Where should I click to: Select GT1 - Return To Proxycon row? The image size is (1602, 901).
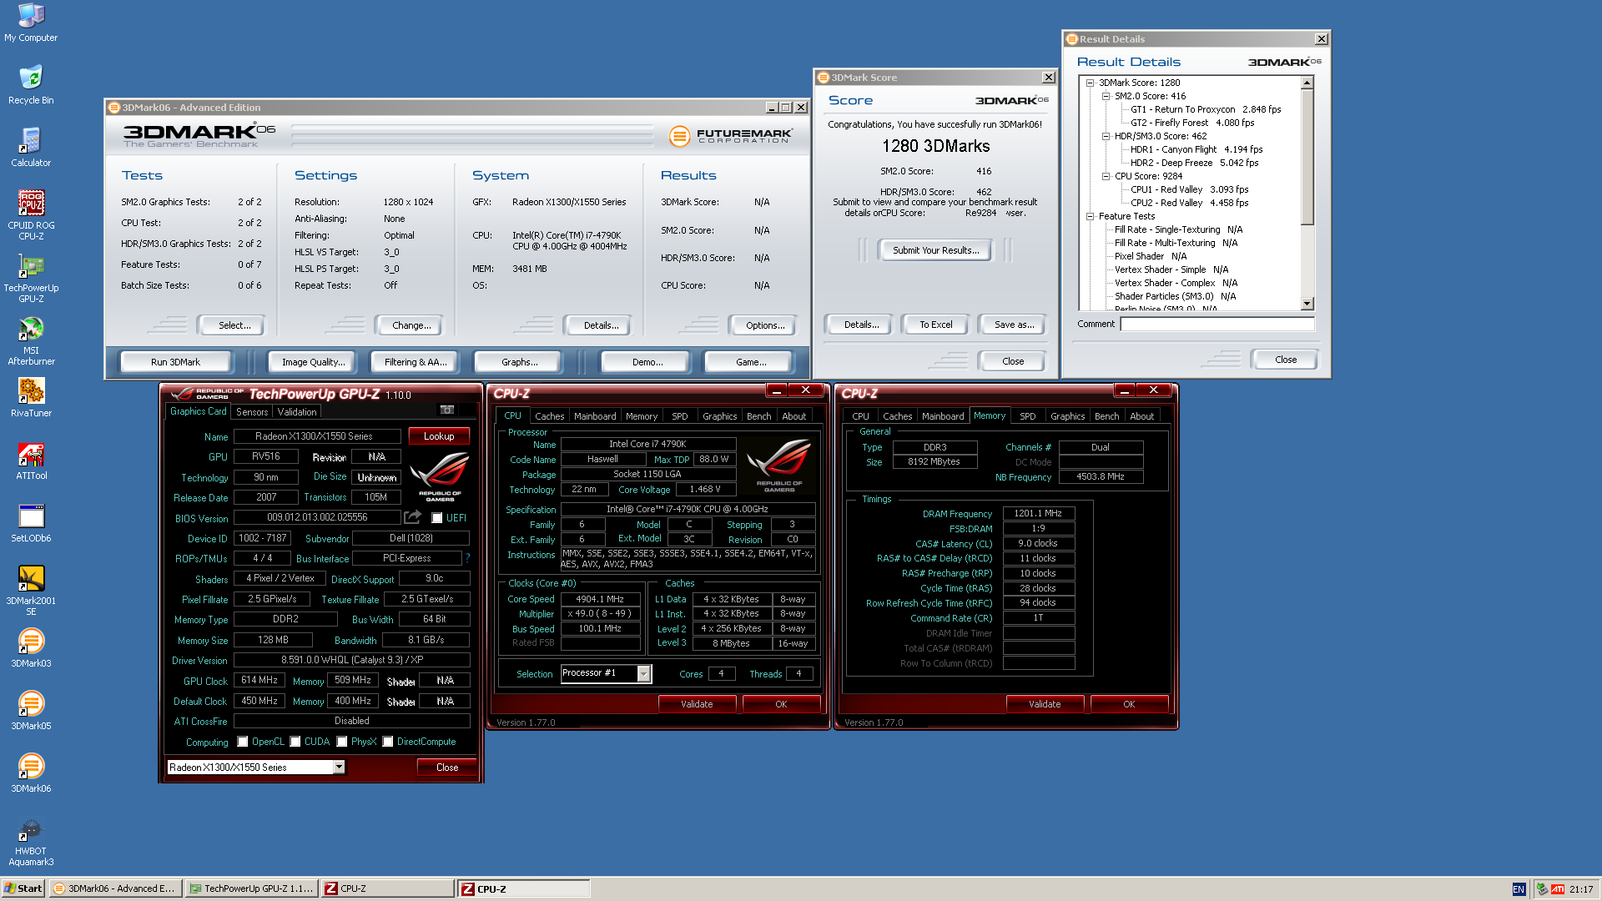click(x=1206, y=109)
